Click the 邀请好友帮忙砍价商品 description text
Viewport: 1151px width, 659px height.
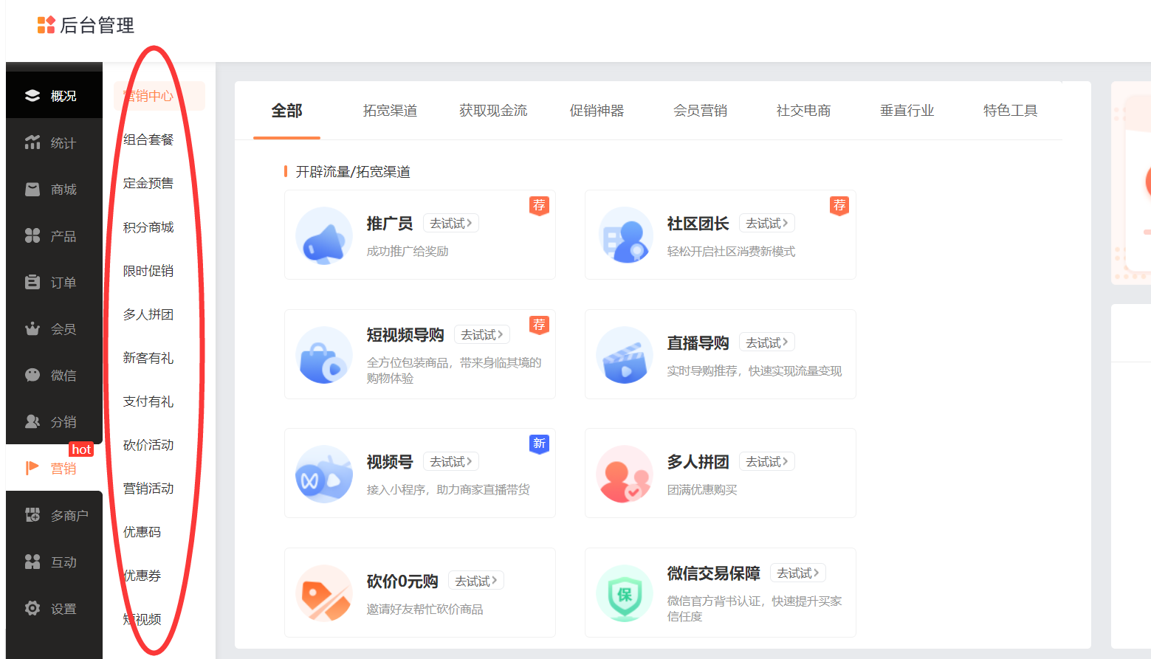[425, 610]
